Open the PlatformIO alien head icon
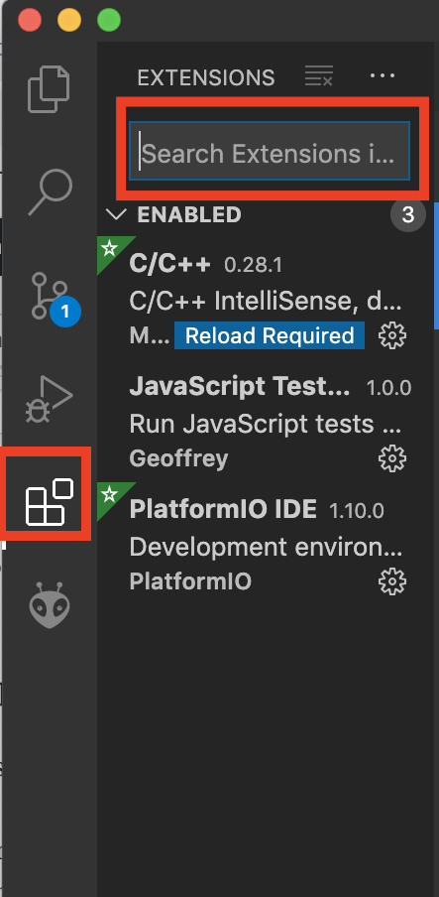 coord(50,605)
